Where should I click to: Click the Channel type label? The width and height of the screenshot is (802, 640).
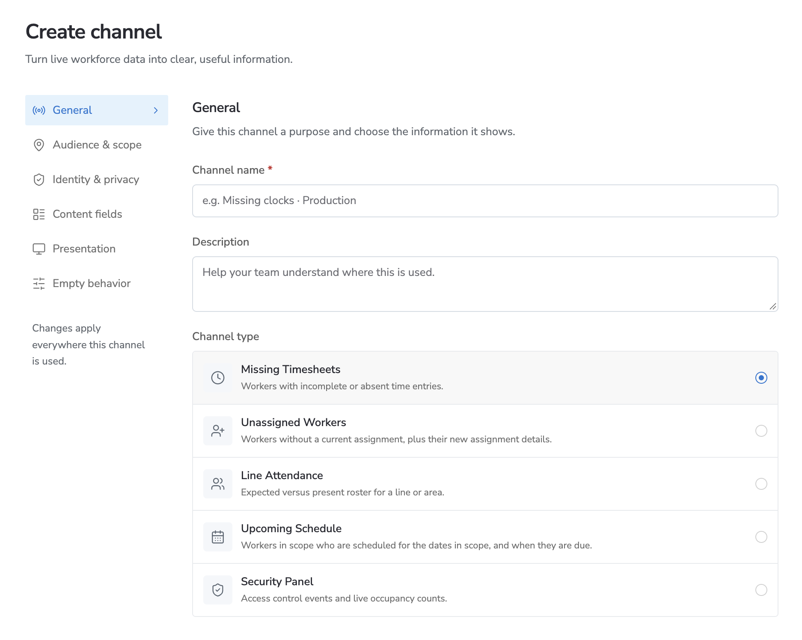point(226,337)
